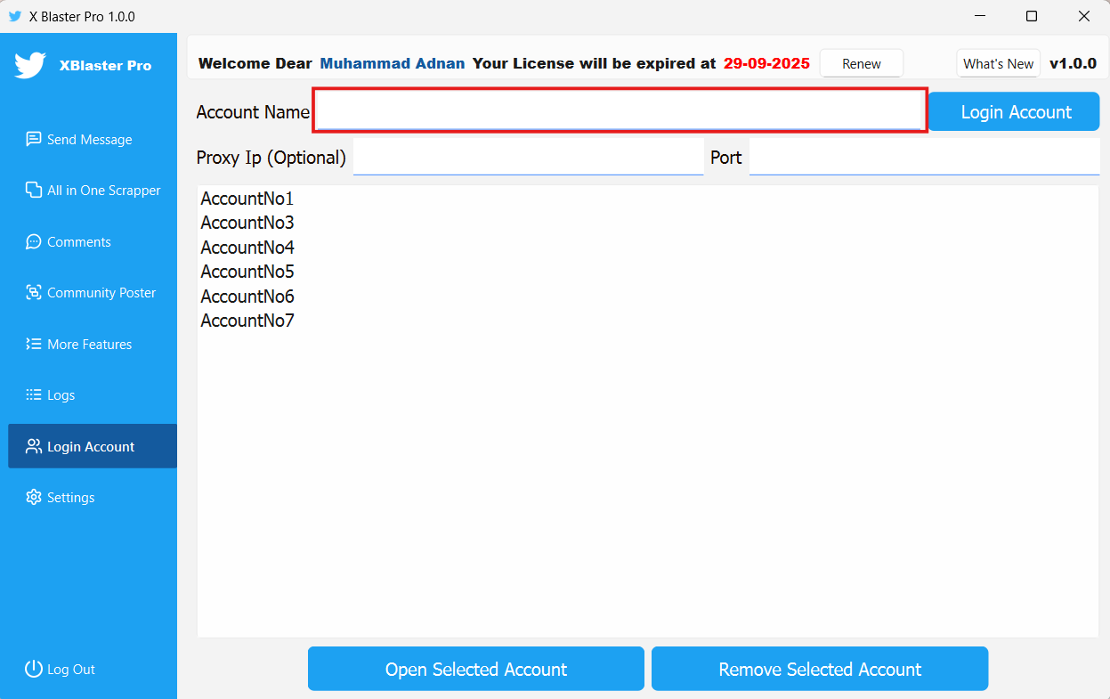Click Open Selected Account button
The height and width of the screenshot is (699, 1110).
pos(475,669)
